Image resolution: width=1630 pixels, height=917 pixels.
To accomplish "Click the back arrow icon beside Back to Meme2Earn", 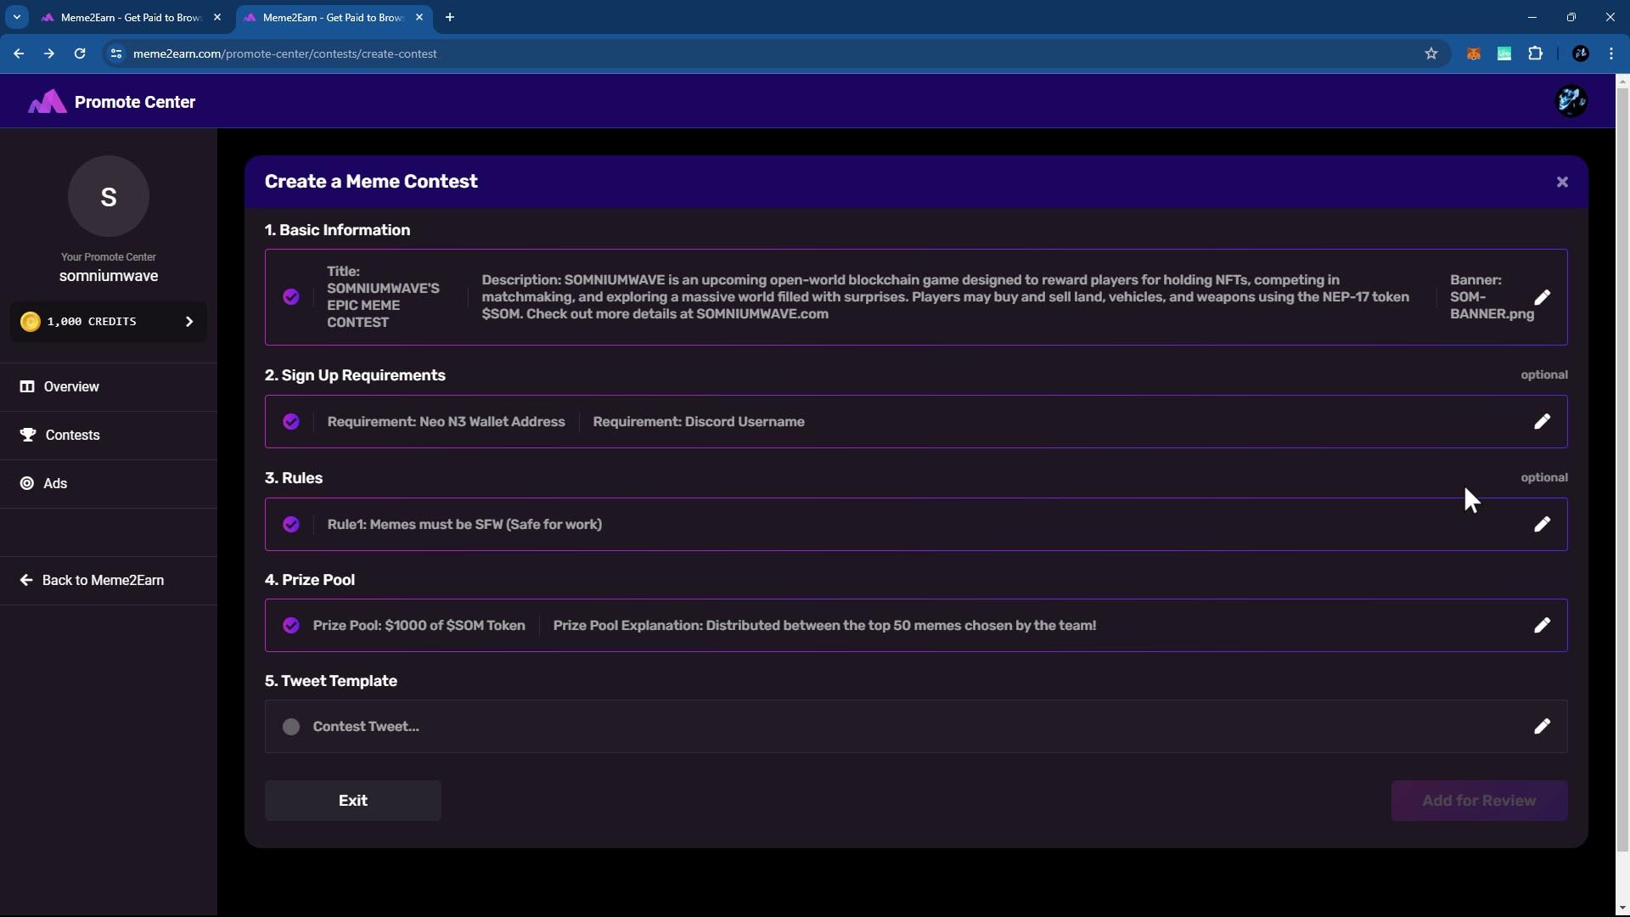I will pos(26,580).
